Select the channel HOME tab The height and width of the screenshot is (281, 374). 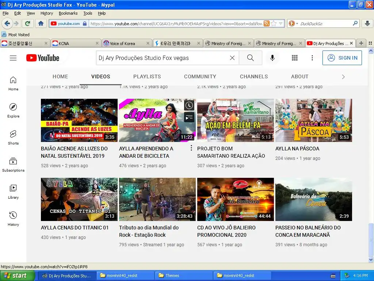(x=60, y=76)
